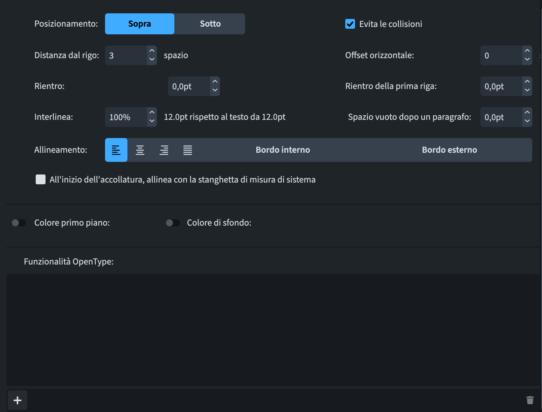Click the trash icon to delete feature
This screenshot has height=412, width=542.
coord(530,400)
